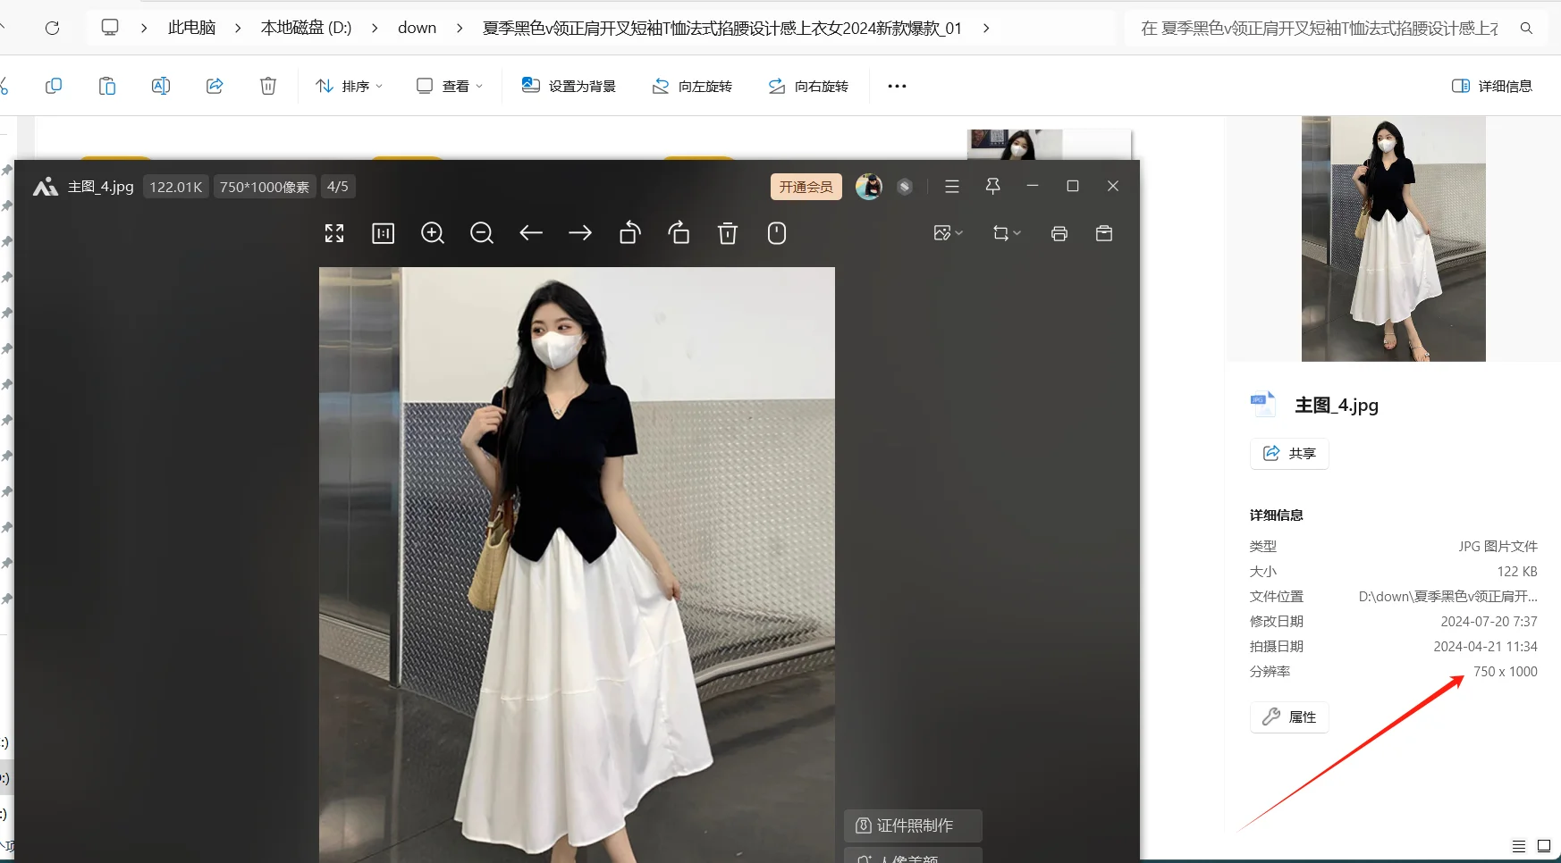Click the 共享 share button in details pane
Viewport: 1561px width, 863px height.
(x=1288, y=453)
